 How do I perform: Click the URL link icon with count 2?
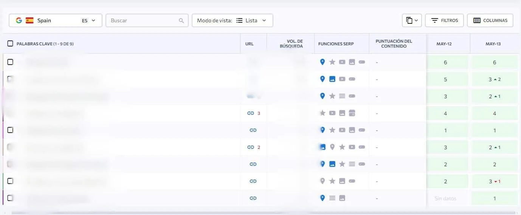[250, 147]
